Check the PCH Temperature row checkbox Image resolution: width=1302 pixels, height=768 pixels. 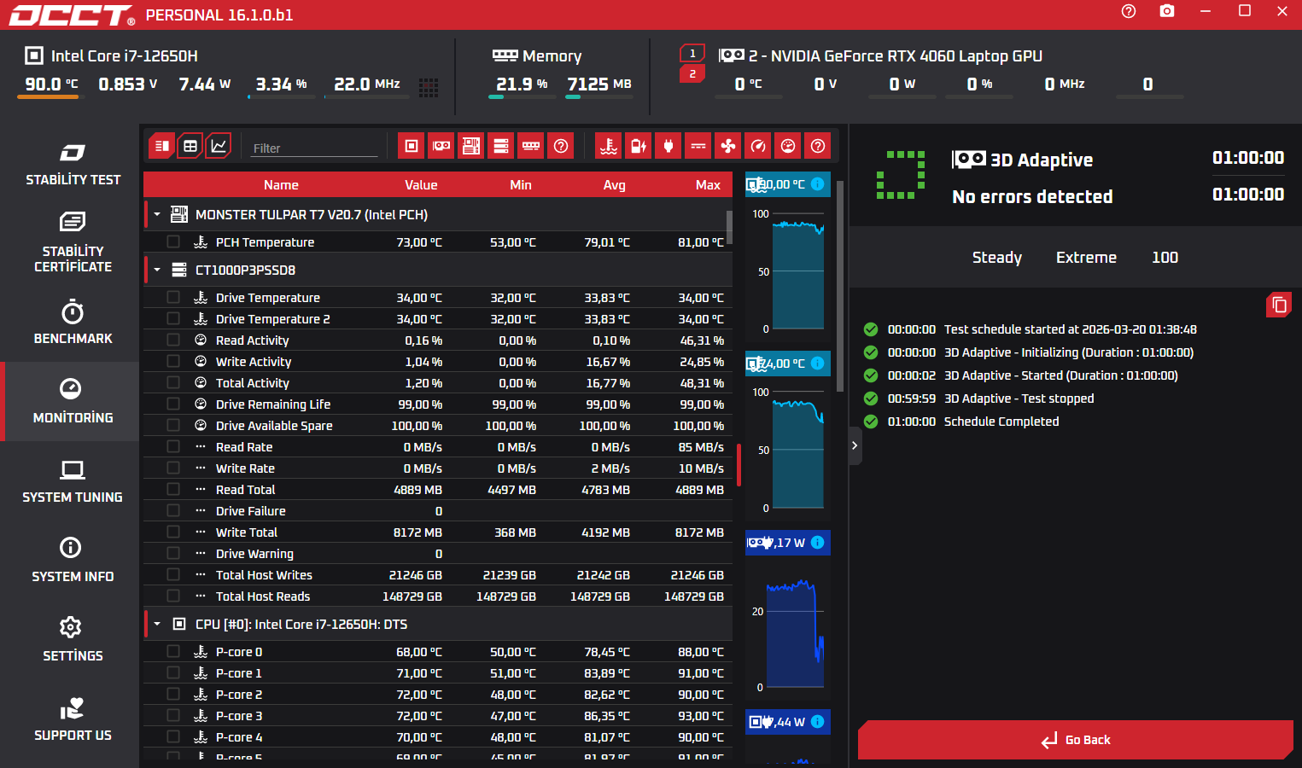pyautogui.click(x=173, y=242)
